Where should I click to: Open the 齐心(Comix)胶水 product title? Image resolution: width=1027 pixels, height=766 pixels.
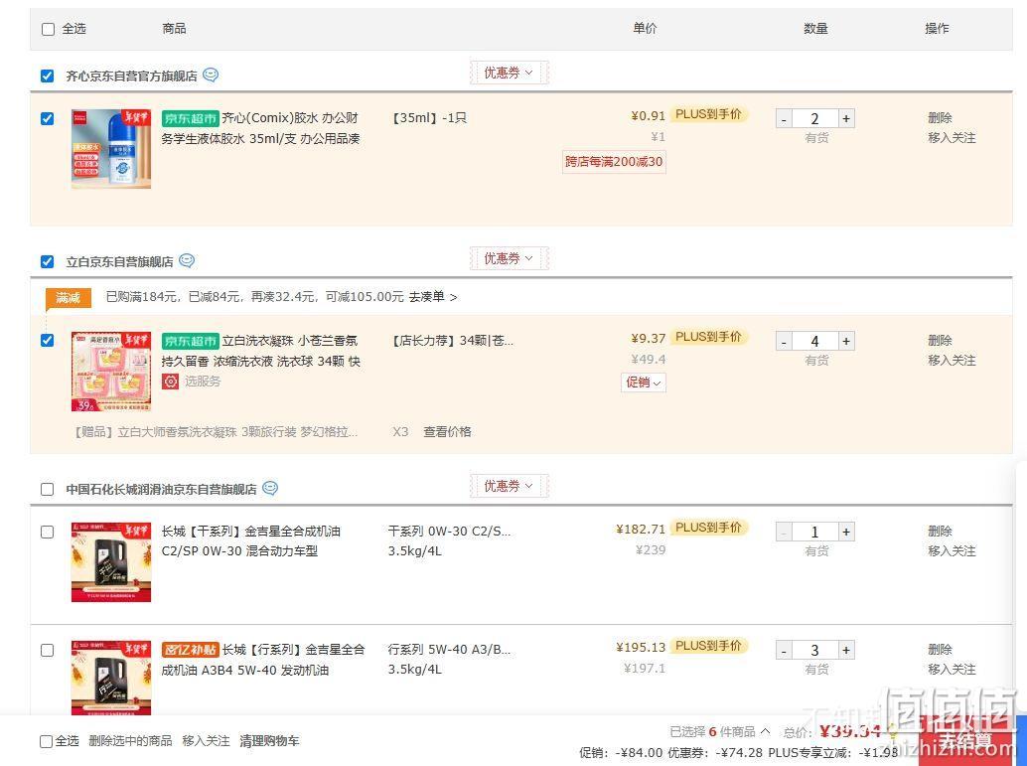click(260, 128)
